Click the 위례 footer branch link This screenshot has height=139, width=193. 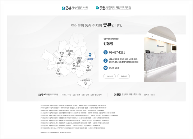pyautogui.click(x=78, y=95)
